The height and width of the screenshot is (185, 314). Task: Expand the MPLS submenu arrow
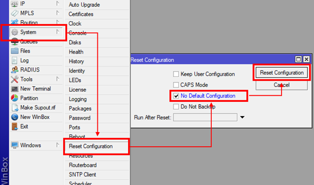tap(58, 13)
